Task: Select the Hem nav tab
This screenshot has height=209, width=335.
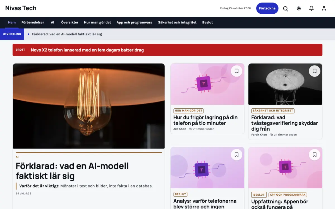Action: (12, 23)
